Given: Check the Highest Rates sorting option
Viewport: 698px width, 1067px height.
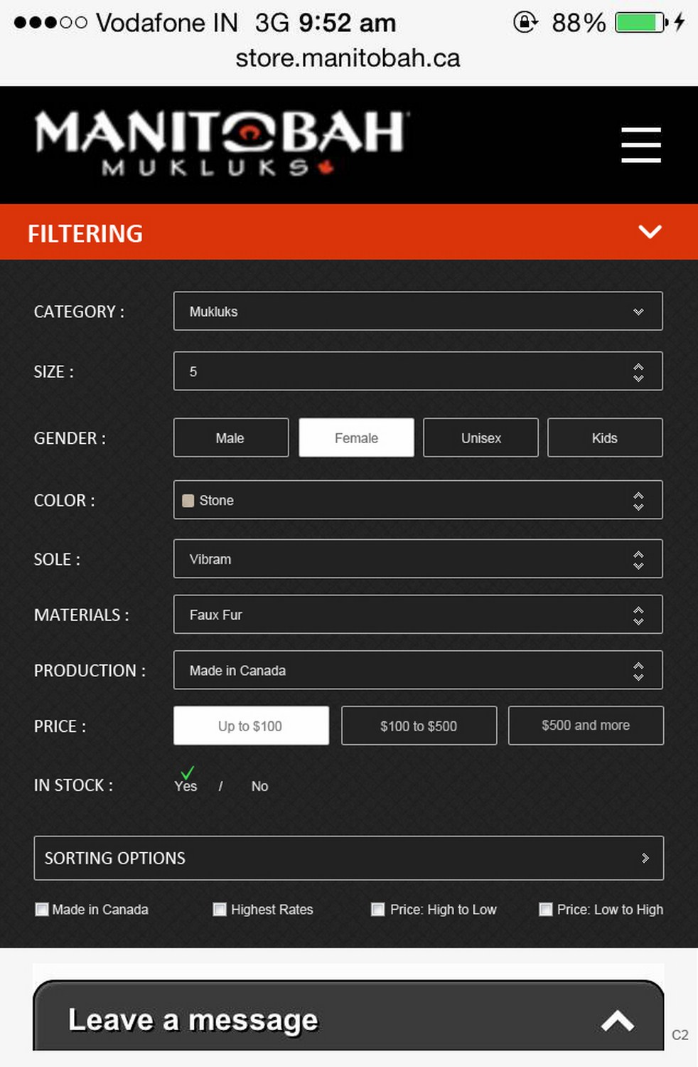Looking at the screenshot, I should click(220, 909).
